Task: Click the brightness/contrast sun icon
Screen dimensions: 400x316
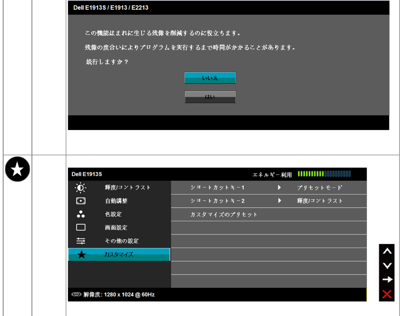Action: pos(81,188)
